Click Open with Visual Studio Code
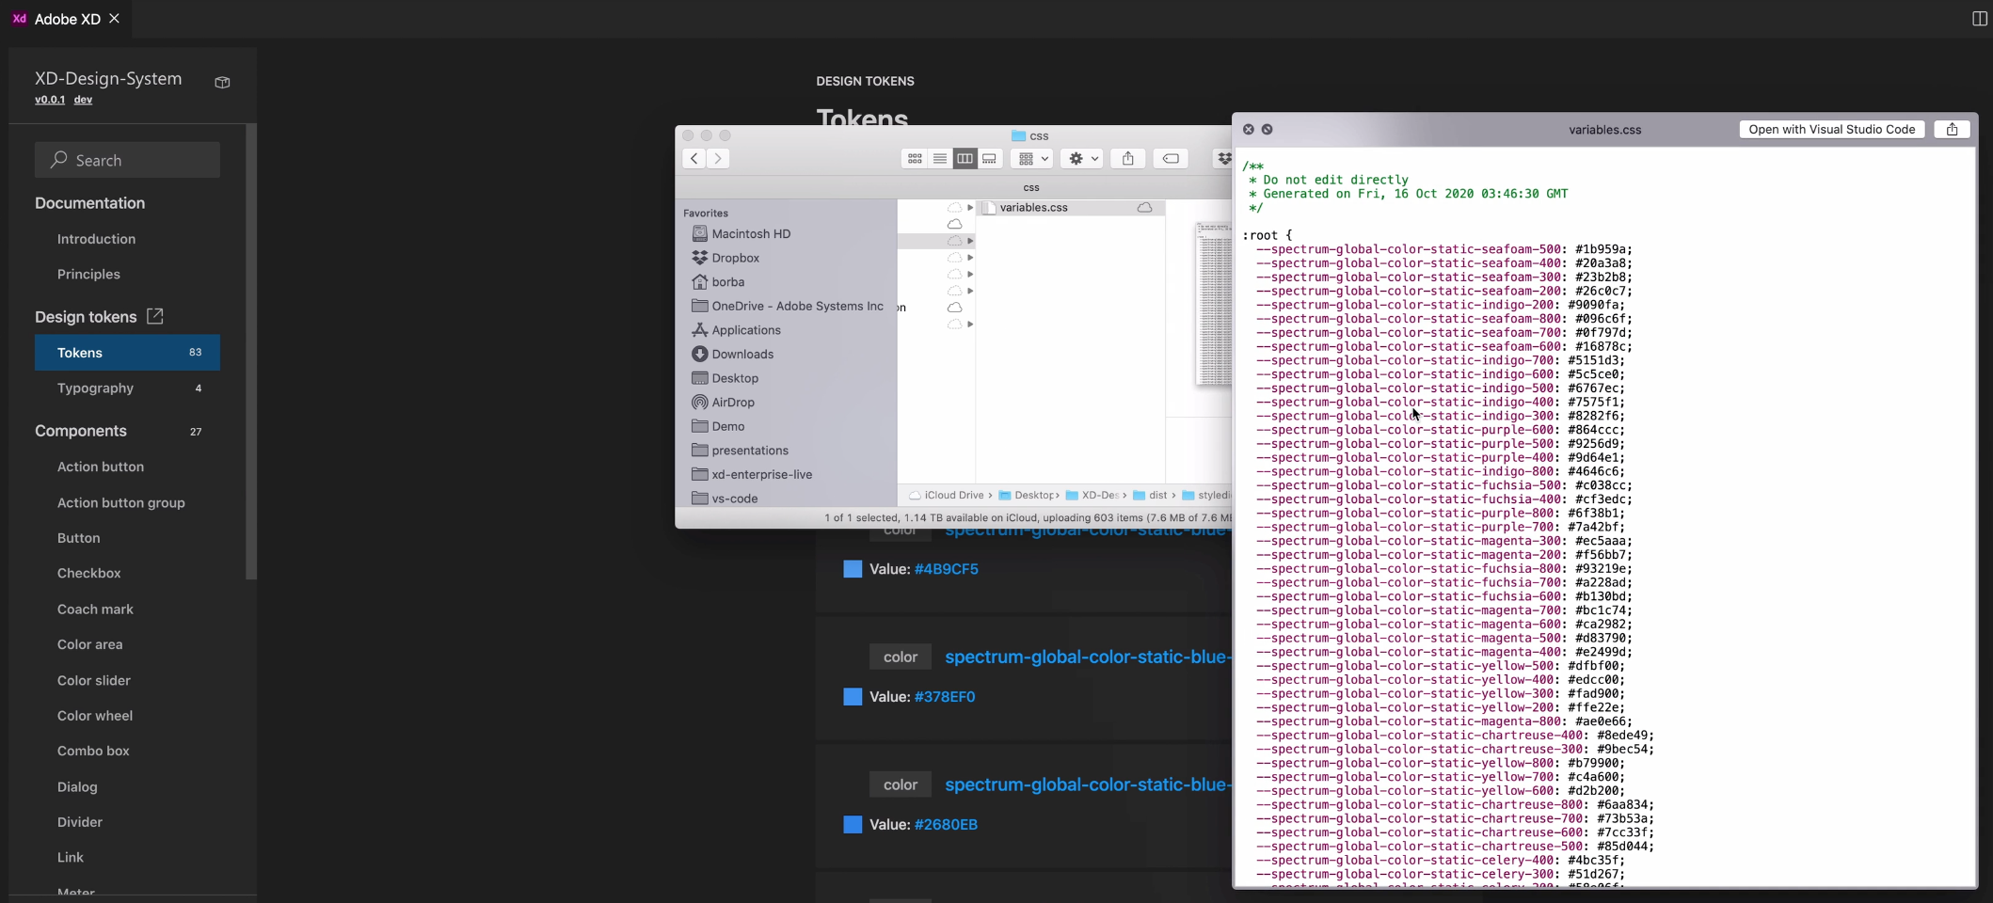 coord(1832,130)
